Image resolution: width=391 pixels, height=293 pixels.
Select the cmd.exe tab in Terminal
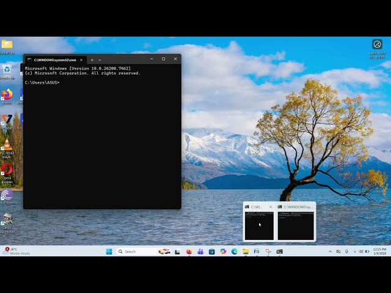pos(56,60)
